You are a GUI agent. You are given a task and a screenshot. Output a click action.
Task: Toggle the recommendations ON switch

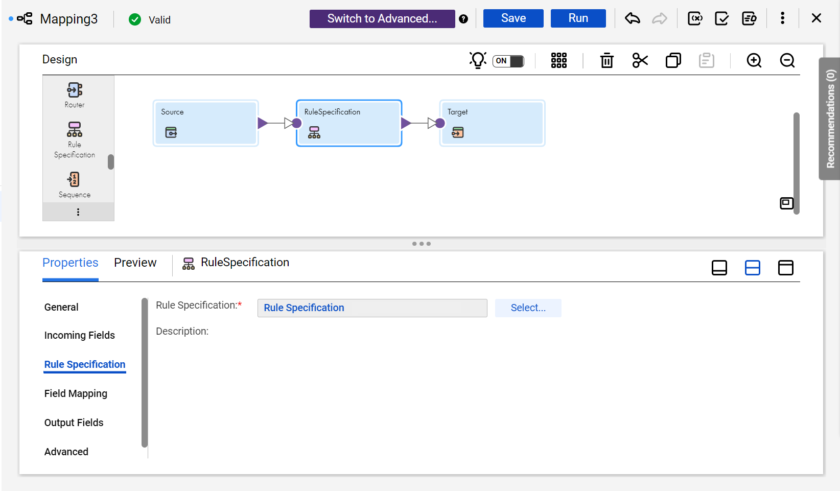tap(508, 61)
